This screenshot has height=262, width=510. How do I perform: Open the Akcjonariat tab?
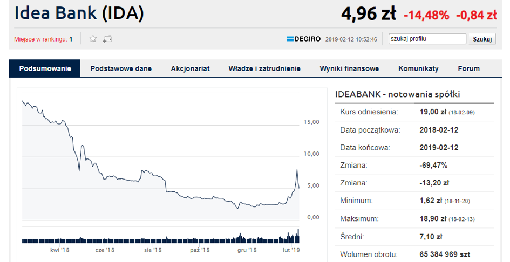[190, 68]
